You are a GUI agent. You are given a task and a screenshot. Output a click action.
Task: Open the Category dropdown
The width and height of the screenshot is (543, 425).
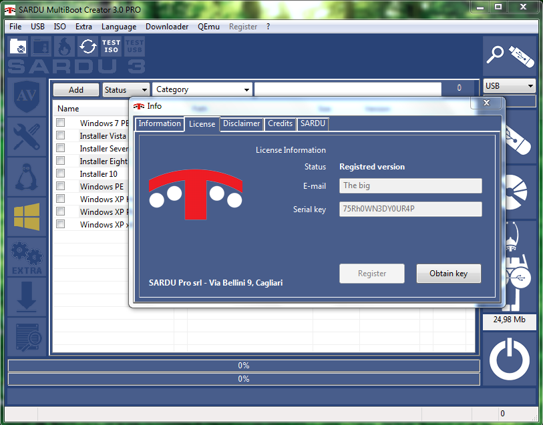pyautogui.click(x=202, y=89)
